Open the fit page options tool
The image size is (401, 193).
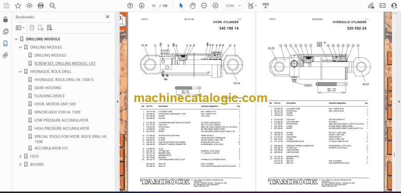point(252,6)
